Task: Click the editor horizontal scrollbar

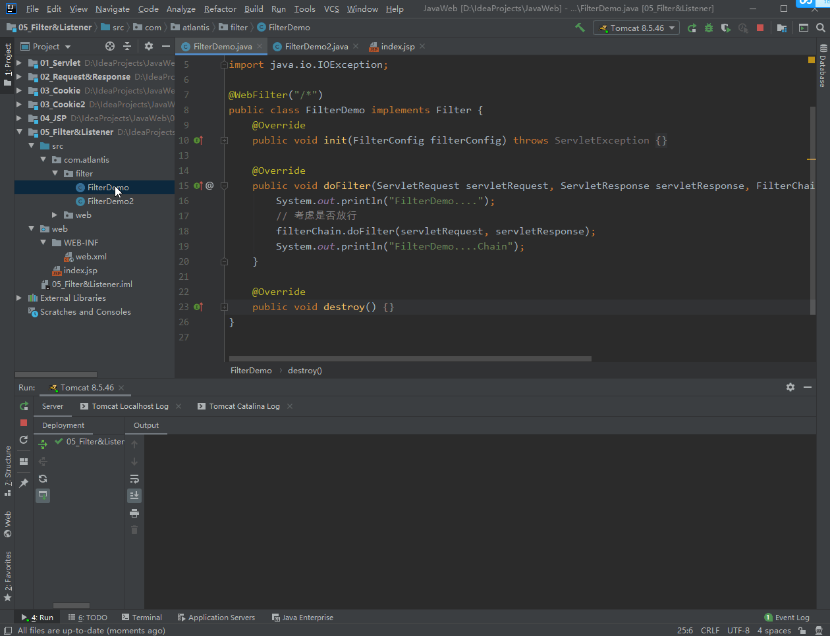Action: (x=410, y=359)
